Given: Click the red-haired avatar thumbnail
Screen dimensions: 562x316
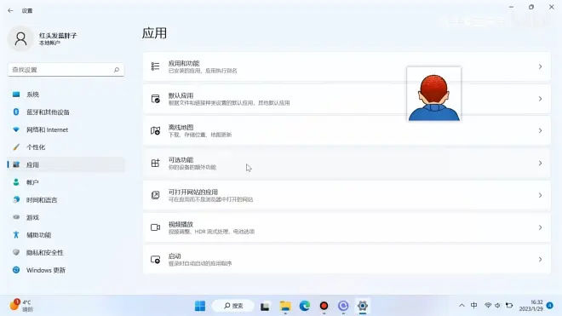Looking at the screenshot, I should tap(433, 94).
